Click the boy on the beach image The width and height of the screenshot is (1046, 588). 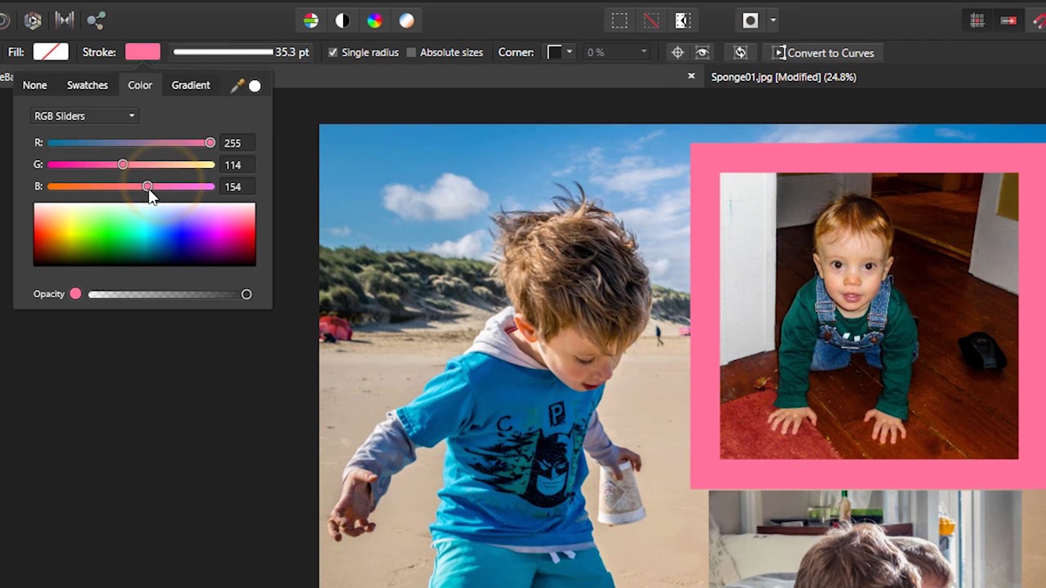click(x=504, y=356)
